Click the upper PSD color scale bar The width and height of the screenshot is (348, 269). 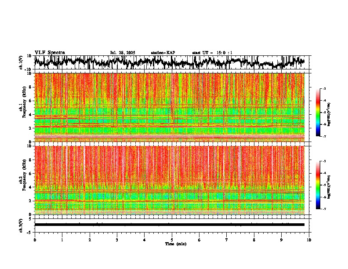click(x=318, y=113)
